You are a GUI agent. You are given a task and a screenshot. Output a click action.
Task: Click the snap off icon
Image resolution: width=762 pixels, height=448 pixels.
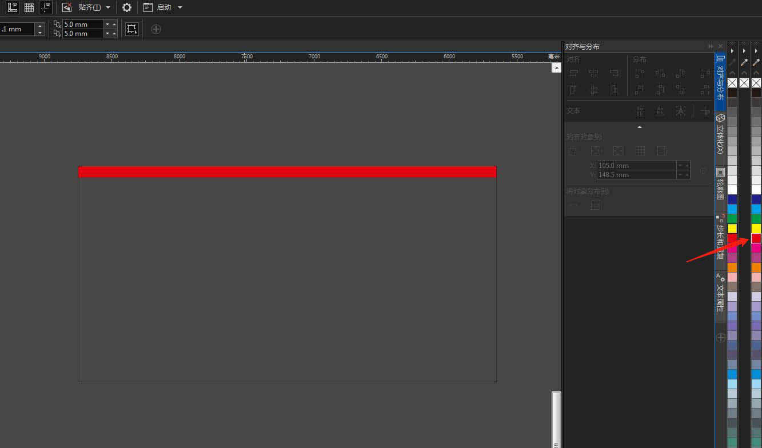(x=67, y=7)
